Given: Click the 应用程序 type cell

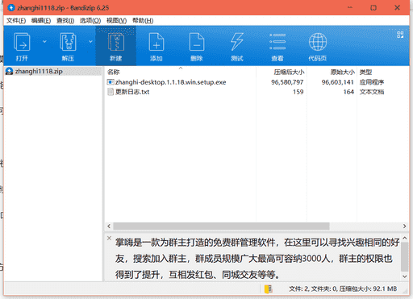Looking at the screenshot, I should point(372,82).
